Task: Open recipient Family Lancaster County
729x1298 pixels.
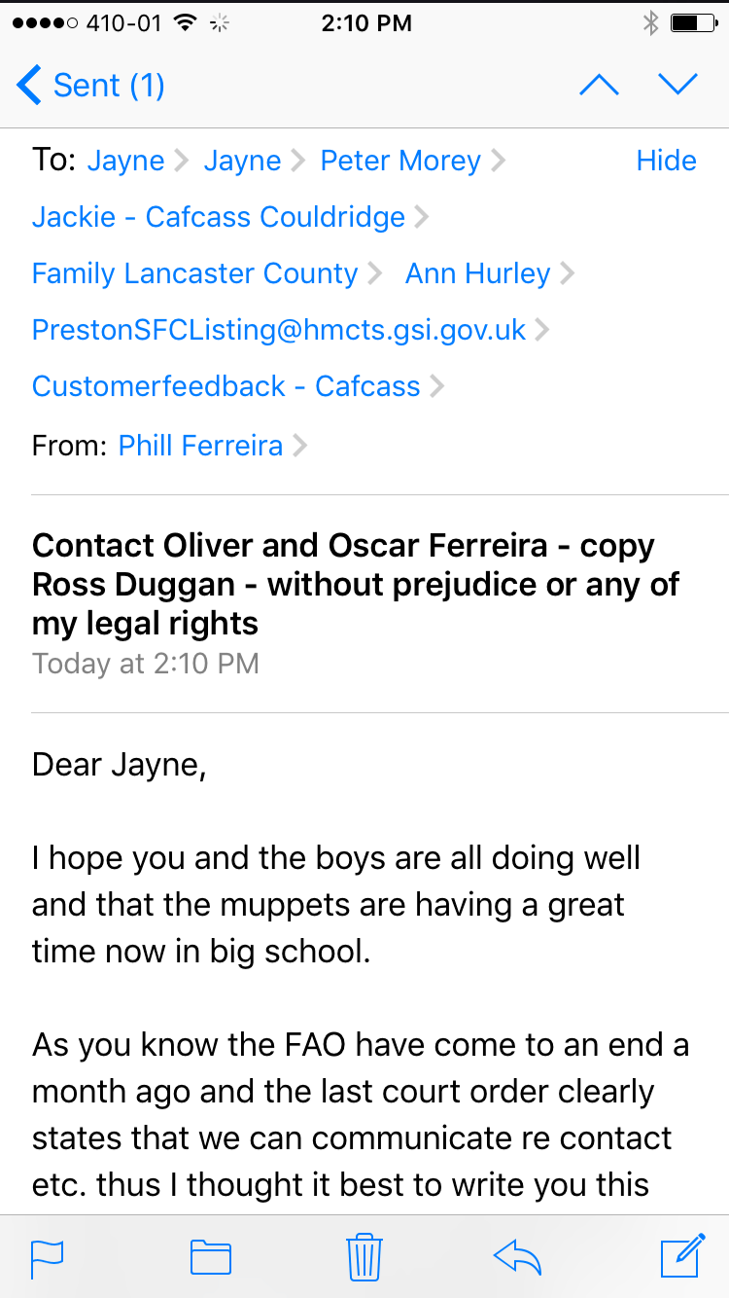Action: click(x=194, y=273)
